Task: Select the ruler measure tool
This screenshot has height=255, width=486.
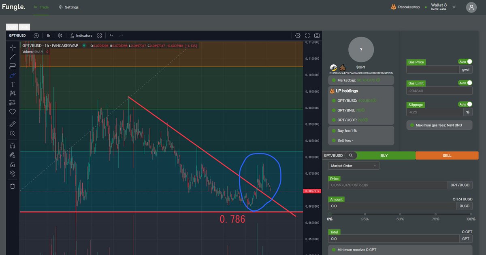Action: [x=13, y=124]
